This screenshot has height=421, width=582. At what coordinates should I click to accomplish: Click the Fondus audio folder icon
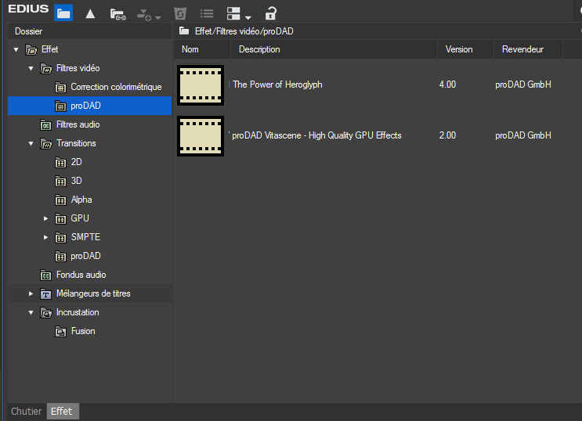pos(46,275)
